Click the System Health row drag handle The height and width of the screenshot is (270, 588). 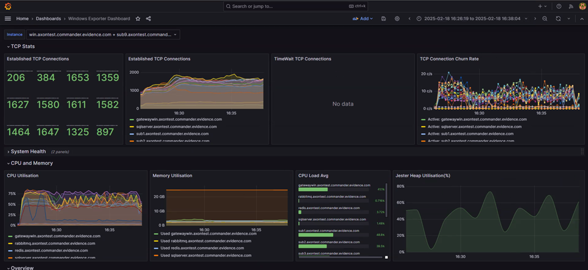(x=582, y=151)
